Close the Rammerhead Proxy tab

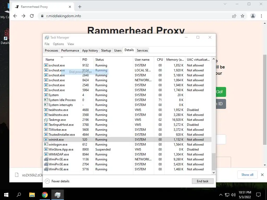click(70, 7)
